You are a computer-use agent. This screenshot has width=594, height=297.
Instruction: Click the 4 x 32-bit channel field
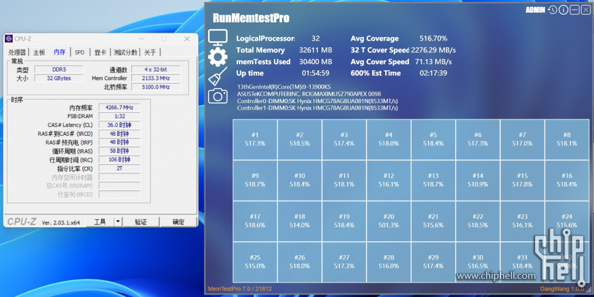(156, 70)
